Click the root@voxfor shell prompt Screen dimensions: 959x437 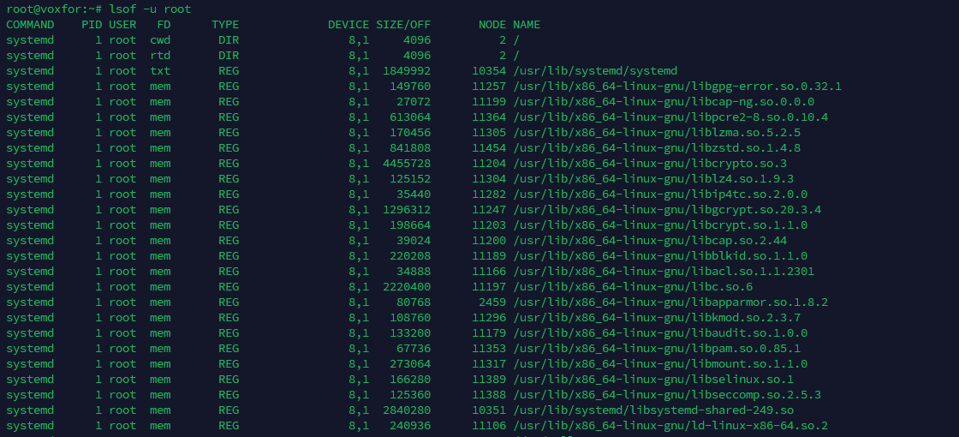pyautogui.click(x=53, y=9)
